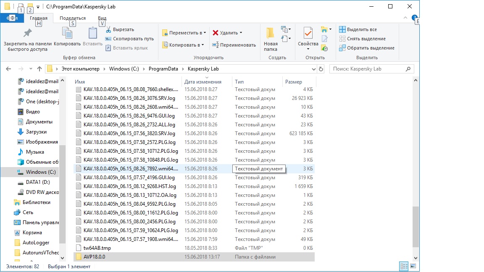Select DATA1 (D:) in the navigation pane
Screen dimensions: 484x272
(x=38, y=182)
